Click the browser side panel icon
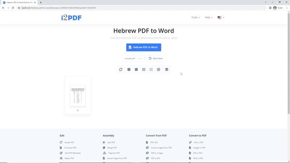 tap(270, 8)
